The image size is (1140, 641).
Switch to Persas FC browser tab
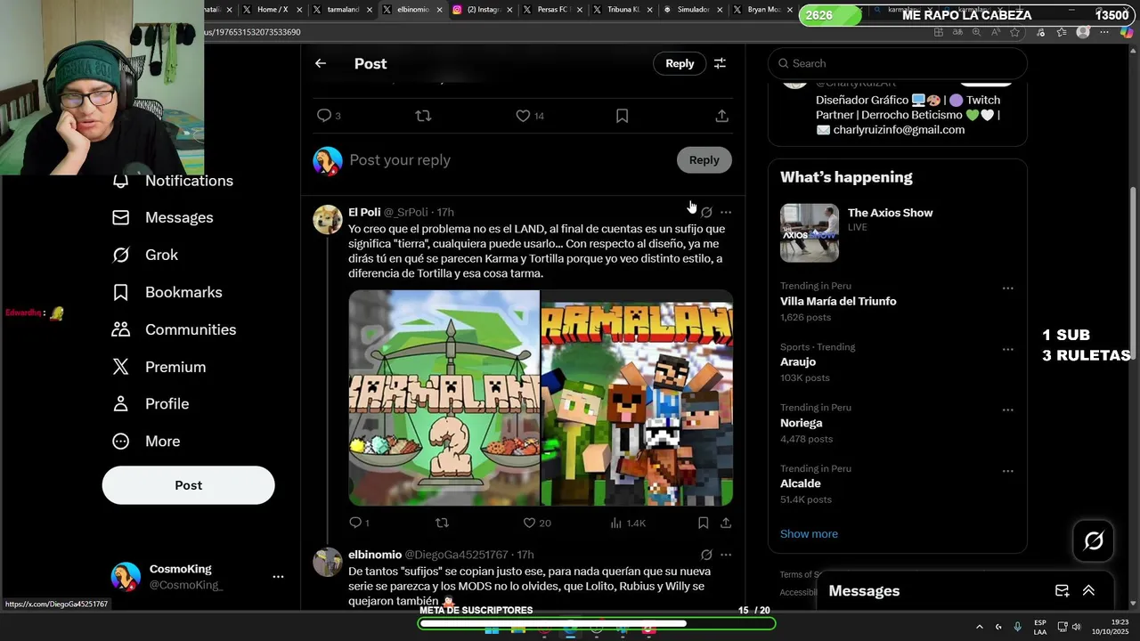pos(552,10)
